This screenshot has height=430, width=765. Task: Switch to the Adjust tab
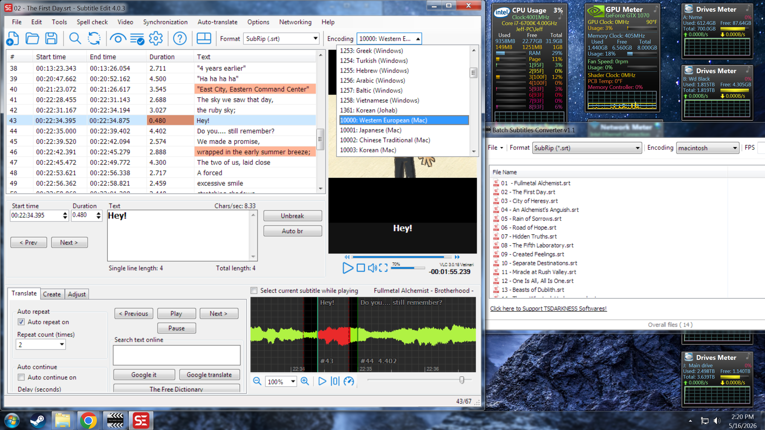(x=77, y=294)
